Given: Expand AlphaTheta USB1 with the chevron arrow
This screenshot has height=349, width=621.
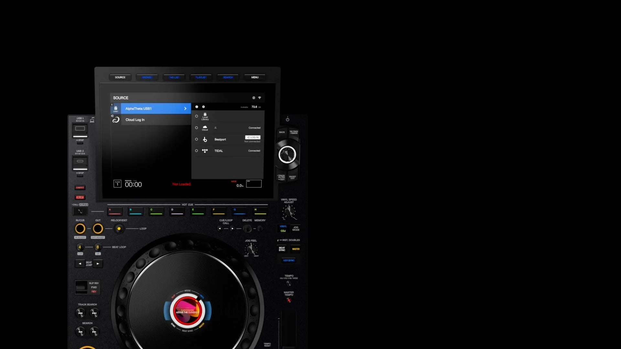Looking at the screenshot, I should pyautogui.click(x=185, y=109).
